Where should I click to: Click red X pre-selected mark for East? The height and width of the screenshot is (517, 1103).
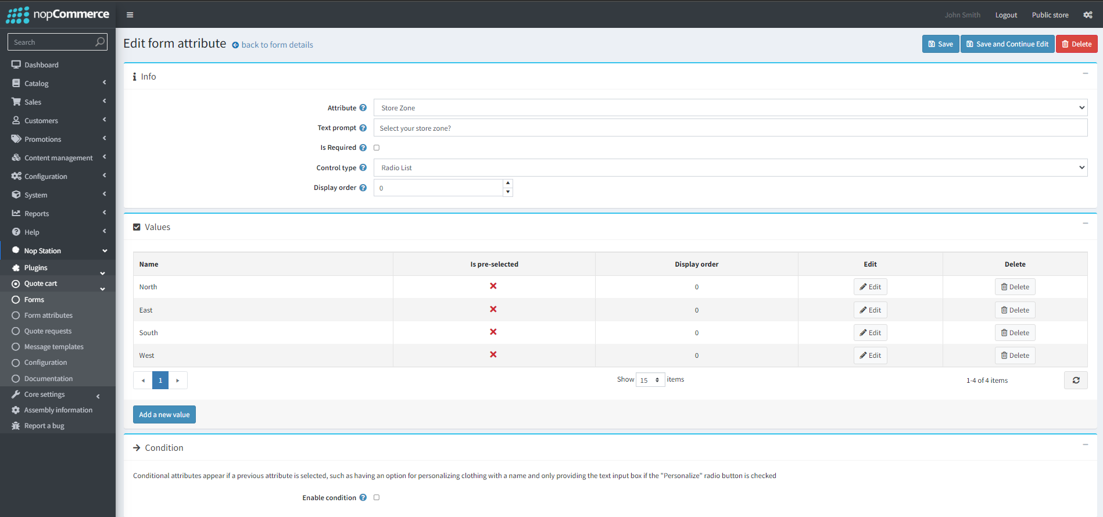[x=493, y=309]
